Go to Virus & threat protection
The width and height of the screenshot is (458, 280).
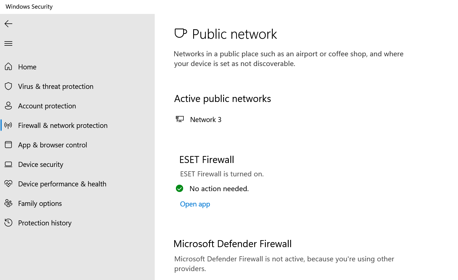pyautogui.click(x=56, y=86)
